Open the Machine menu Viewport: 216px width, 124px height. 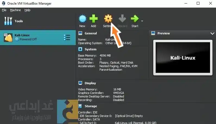coord(15,10)
